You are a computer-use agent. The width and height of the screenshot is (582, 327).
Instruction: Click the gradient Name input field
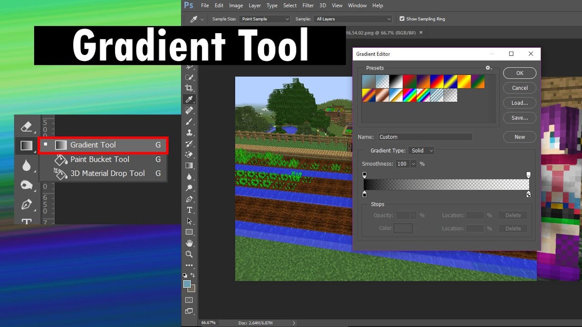(x=425, y=137)
